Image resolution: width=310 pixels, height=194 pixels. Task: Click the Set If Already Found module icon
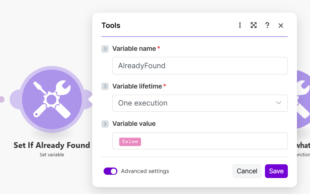52,99
